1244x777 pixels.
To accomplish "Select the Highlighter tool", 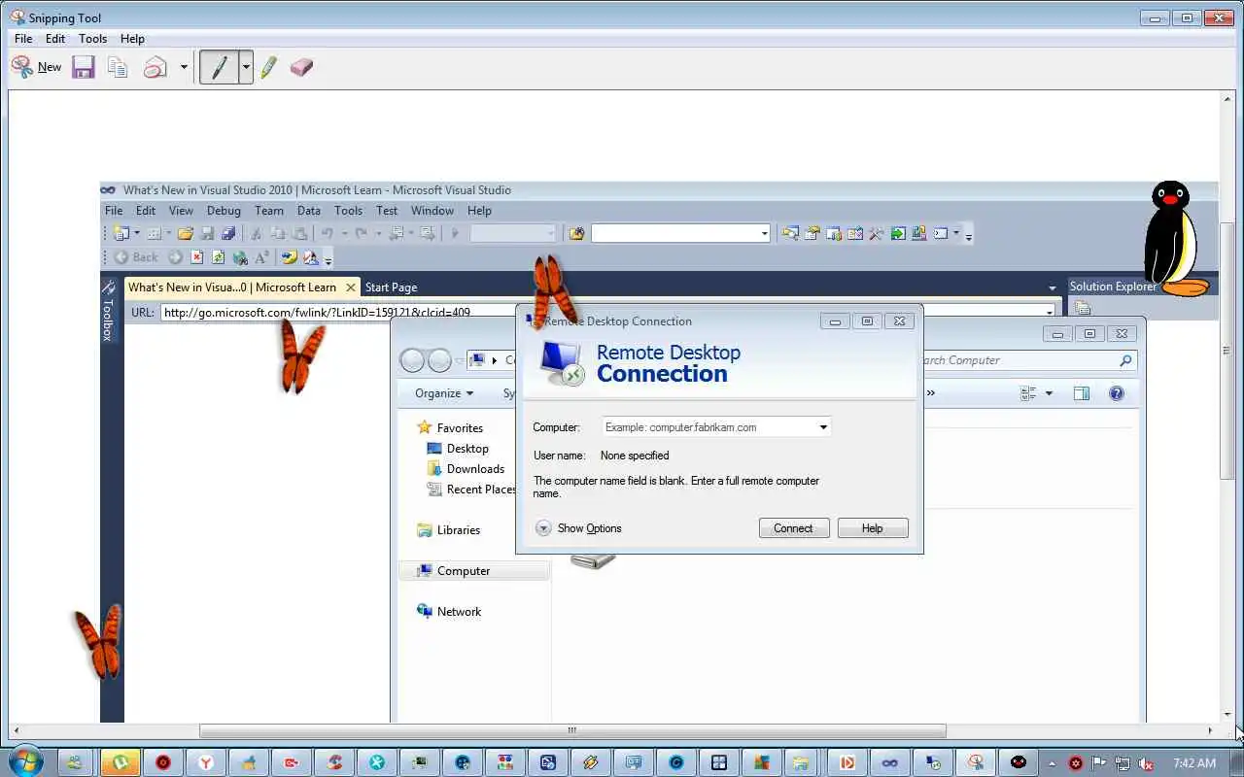I will 269,67.
